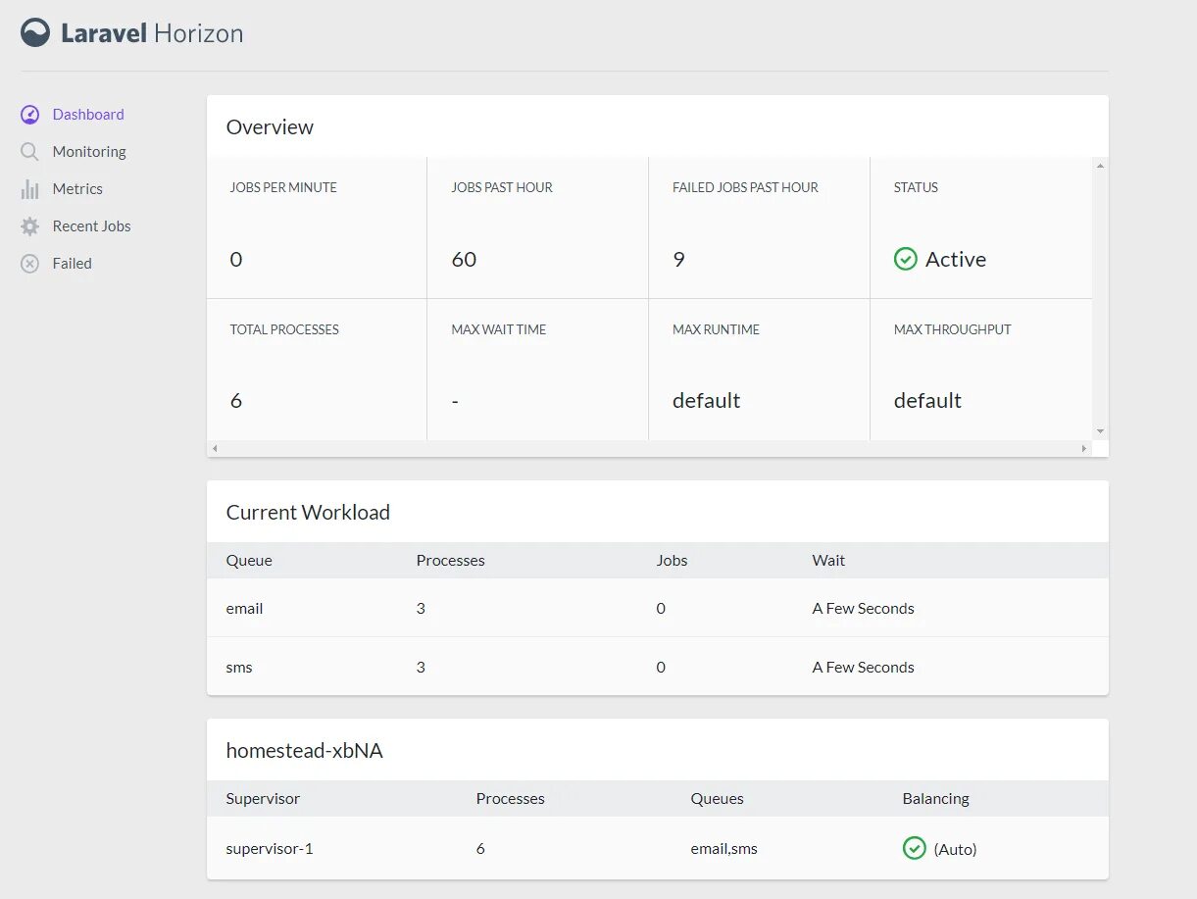Click the Max Wait Time dash value
This screenshot has width=1197, height=899.
coord(455,401)
